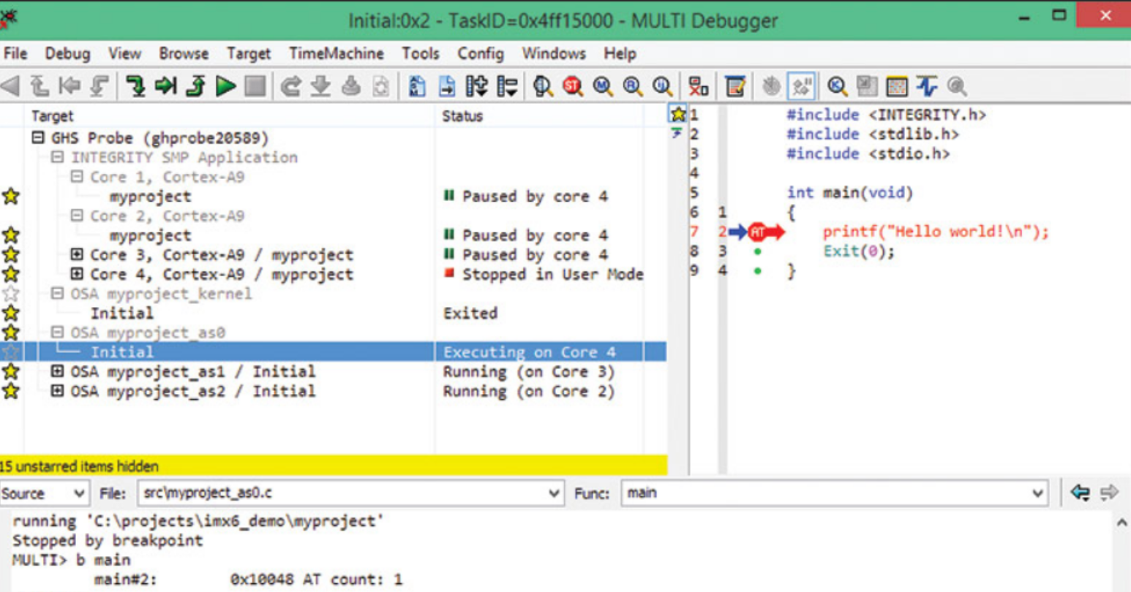The height and width of the screenshot is (592, 1131).
Task: Click the red AT breakpoint marker on line 7
Action: tap(757, 232)
